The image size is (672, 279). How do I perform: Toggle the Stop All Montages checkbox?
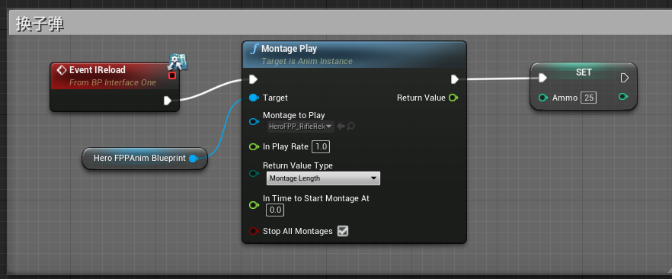coord(343,231)
